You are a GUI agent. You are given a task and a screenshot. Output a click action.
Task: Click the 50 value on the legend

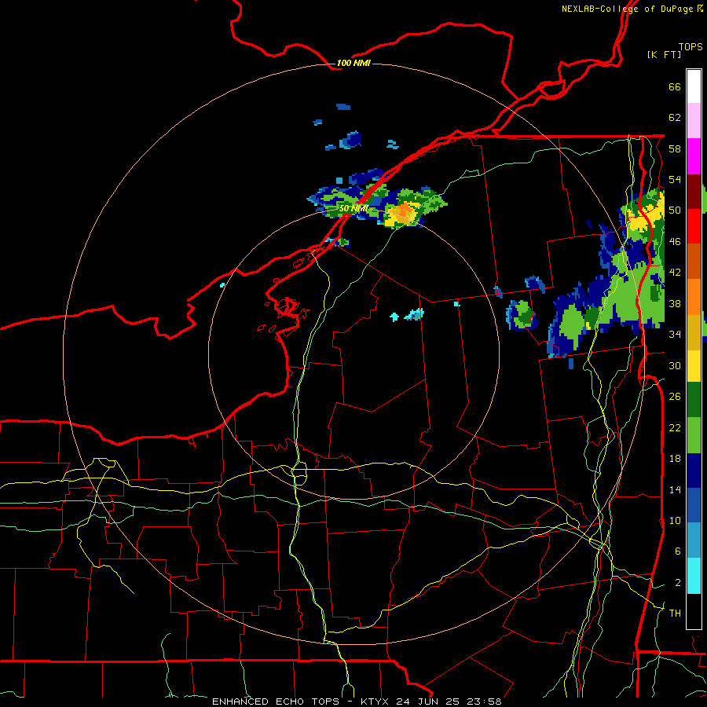pos(675,211)
